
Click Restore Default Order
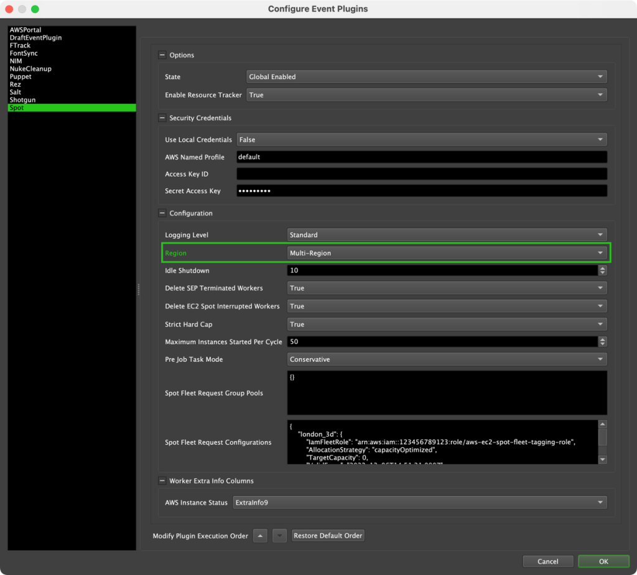point(328,535)
